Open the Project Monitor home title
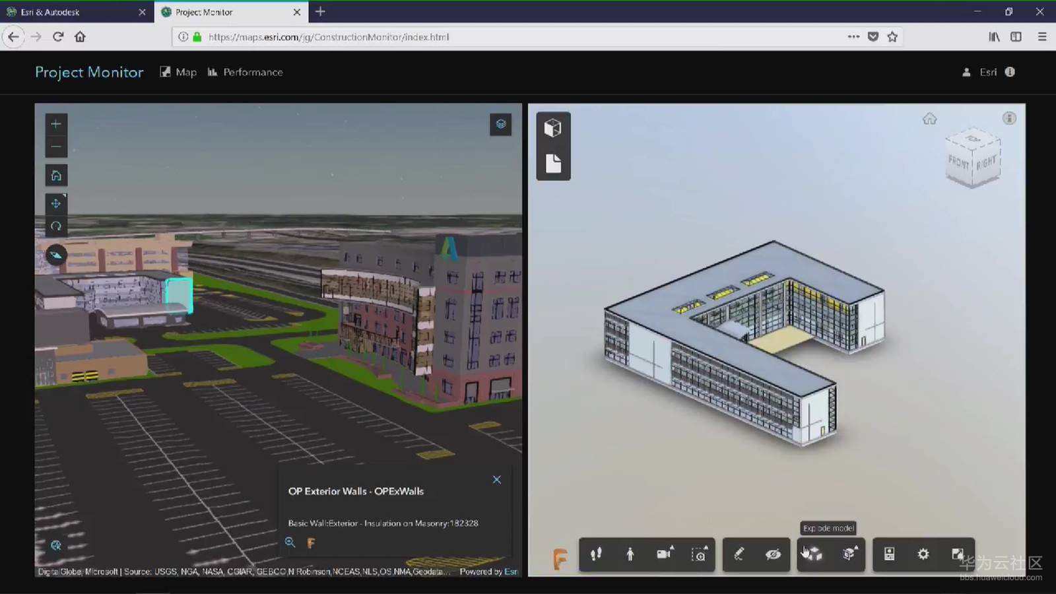 89,72
